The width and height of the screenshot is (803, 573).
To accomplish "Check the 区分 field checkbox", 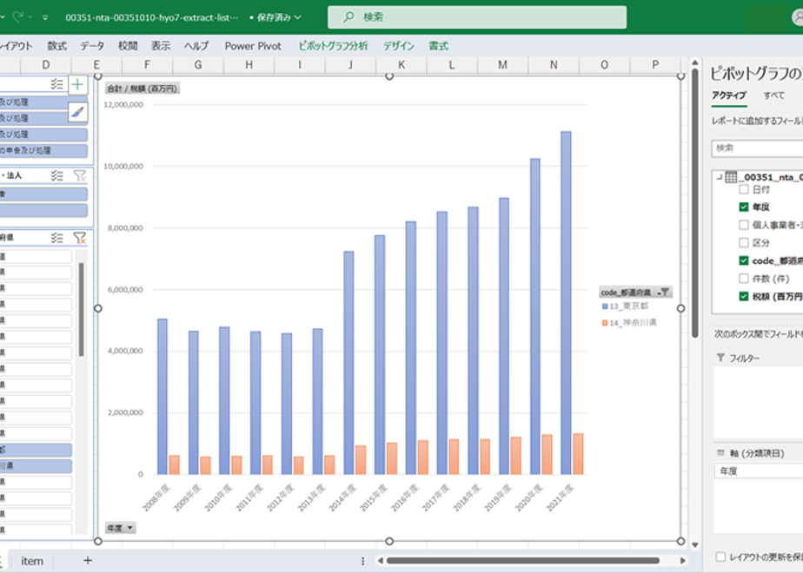I will (744, 242).
